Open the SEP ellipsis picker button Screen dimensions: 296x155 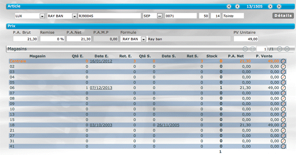tap(160, 16)
